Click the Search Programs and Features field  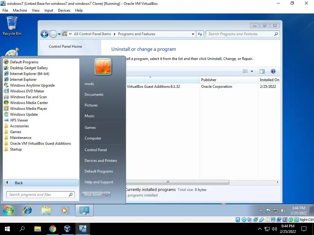[x=243, y=34]
